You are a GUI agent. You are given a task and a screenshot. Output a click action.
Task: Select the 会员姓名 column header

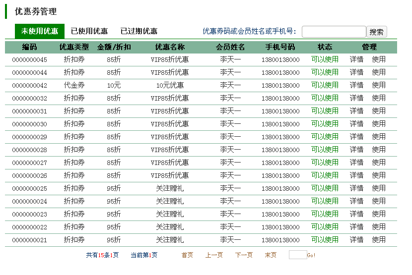click(230, 47)
